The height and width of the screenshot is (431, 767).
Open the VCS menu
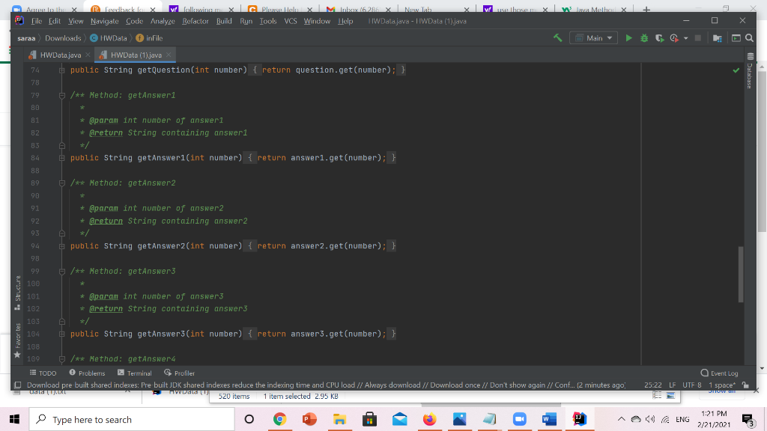[291, 21]
